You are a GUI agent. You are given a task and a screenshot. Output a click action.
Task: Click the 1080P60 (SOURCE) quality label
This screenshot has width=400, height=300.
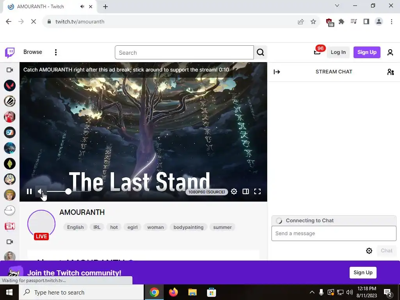click(x=207, y=192)
